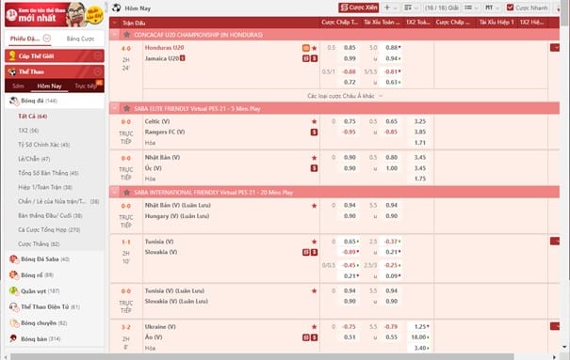Toggle the Cược Nhanh checkbox
Viewport: 570px width, 360px height.
pyautogui.click(x=510, y=8)
